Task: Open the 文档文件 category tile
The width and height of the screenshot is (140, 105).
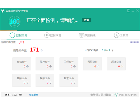Action: click(x=22, y=64)
